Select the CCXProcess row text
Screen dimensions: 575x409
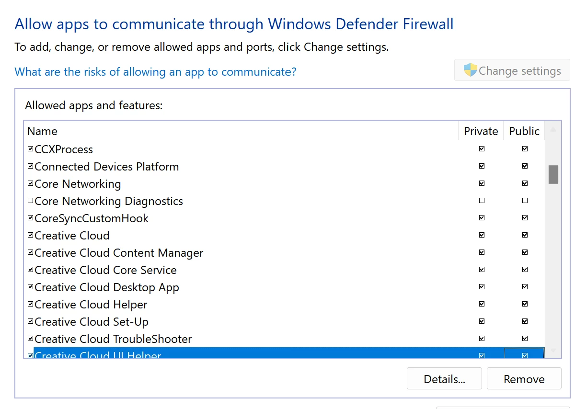[64, 149]
